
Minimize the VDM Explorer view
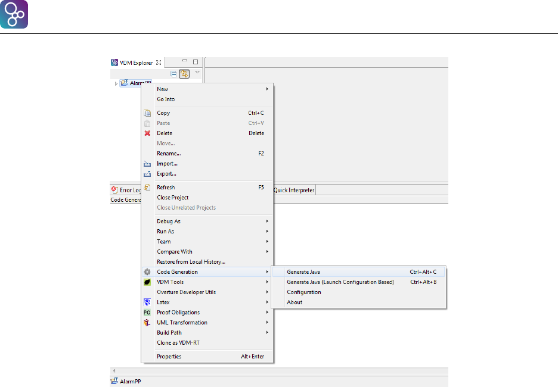[x=185, y=61]
